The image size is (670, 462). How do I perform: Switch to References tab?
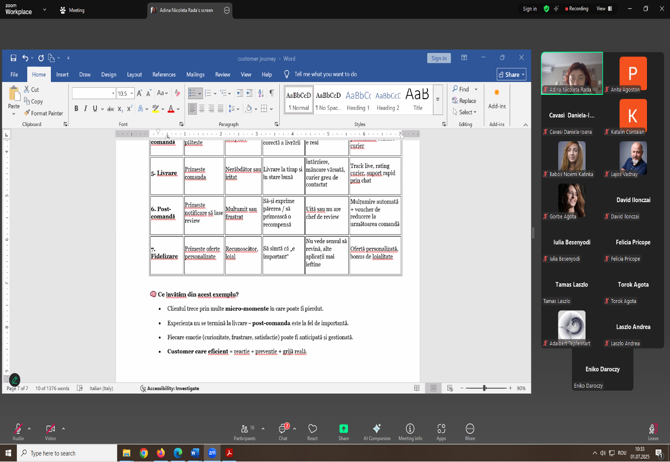[x=164, y=74]
